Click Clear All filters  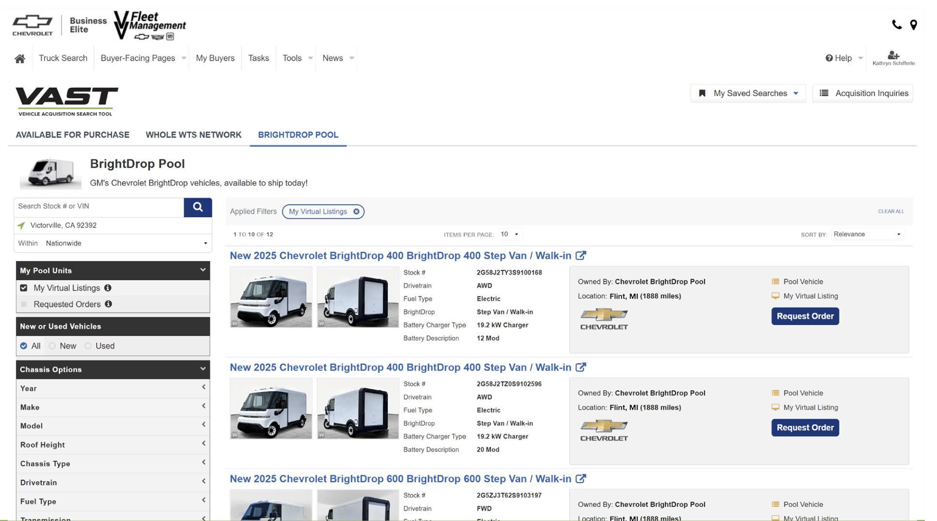coord(891,211)
